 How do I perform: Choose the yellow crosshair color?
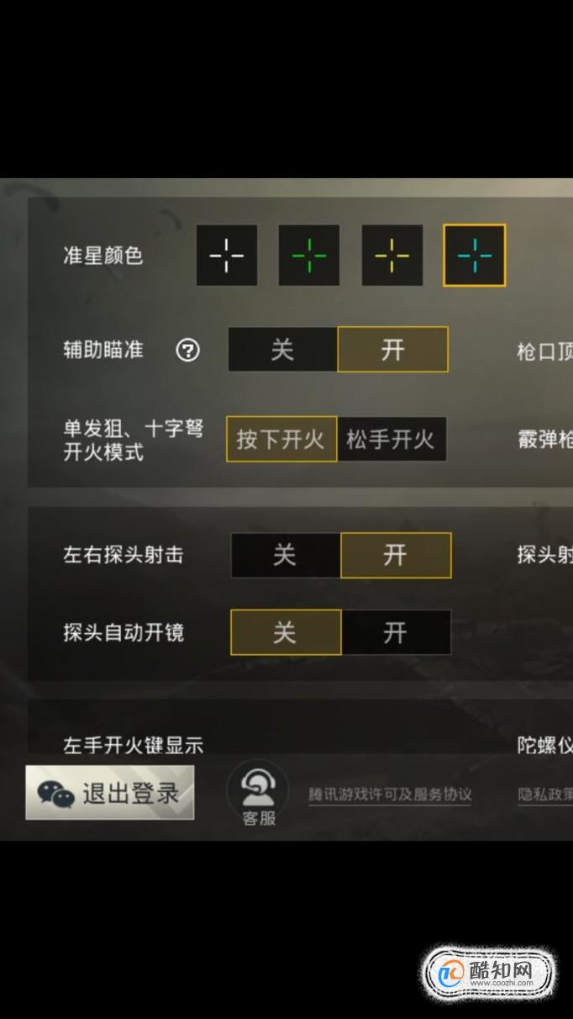[x=392, y=255]
